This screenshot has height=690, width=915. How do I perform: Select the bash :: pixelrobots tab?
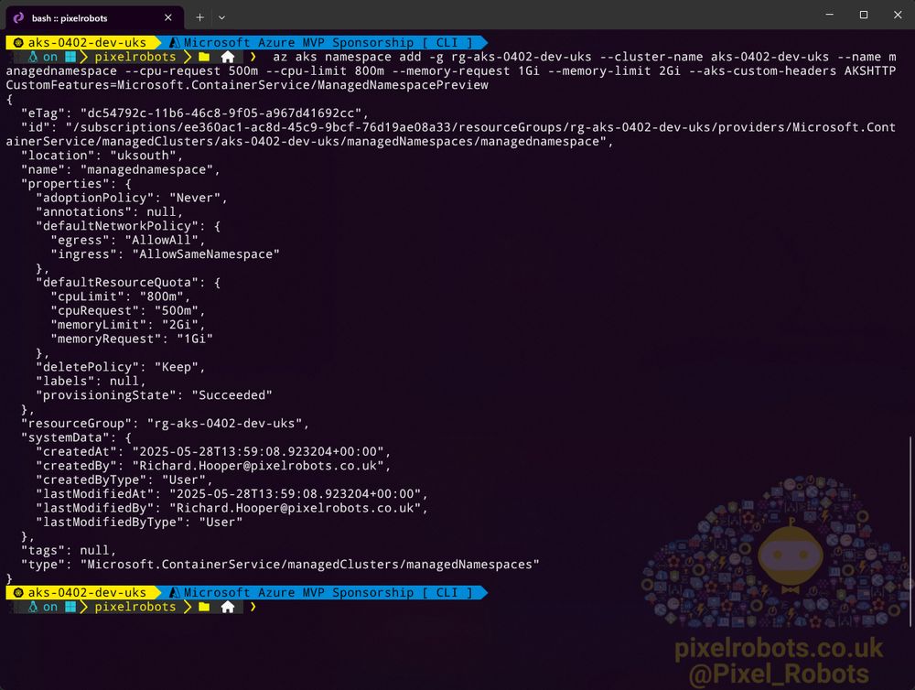coord(94,17)
